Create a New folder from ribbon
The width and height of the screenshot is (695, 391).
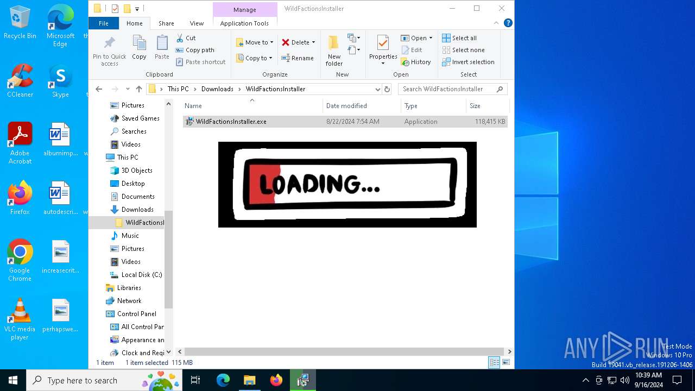pyautogui.click(x=334, y=51)
